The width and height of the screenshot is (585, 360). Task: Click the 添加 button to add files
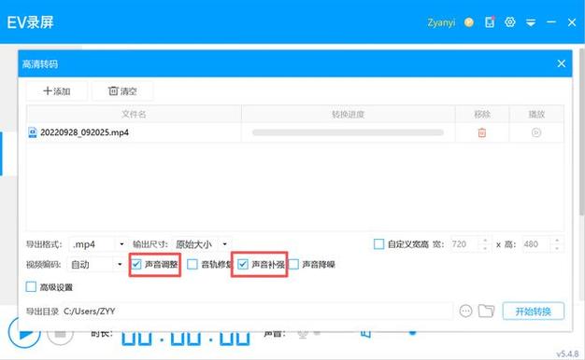point(57,91)
